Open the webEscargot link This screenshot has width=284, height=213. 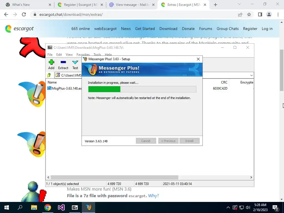105,29
